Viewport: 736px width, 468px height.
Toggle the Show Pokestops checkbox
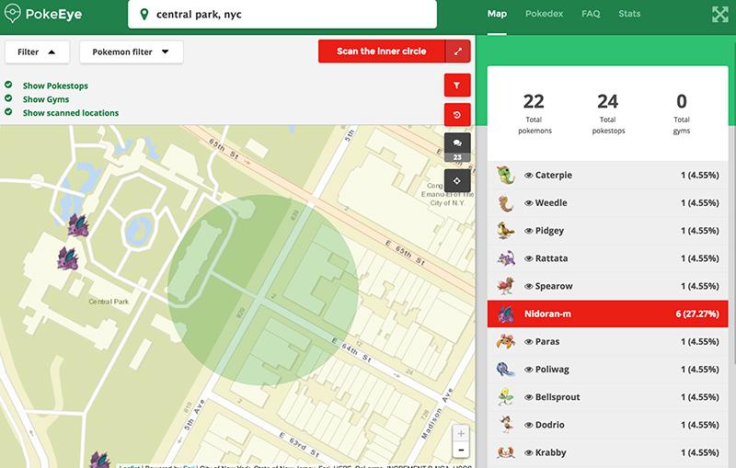coord(8,85)
